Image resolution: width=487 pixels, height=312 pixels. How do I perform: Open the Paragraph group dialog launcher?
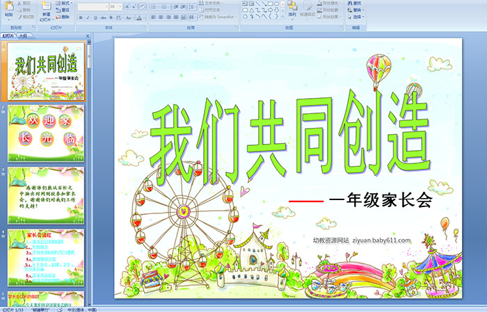tap(237, 27)
